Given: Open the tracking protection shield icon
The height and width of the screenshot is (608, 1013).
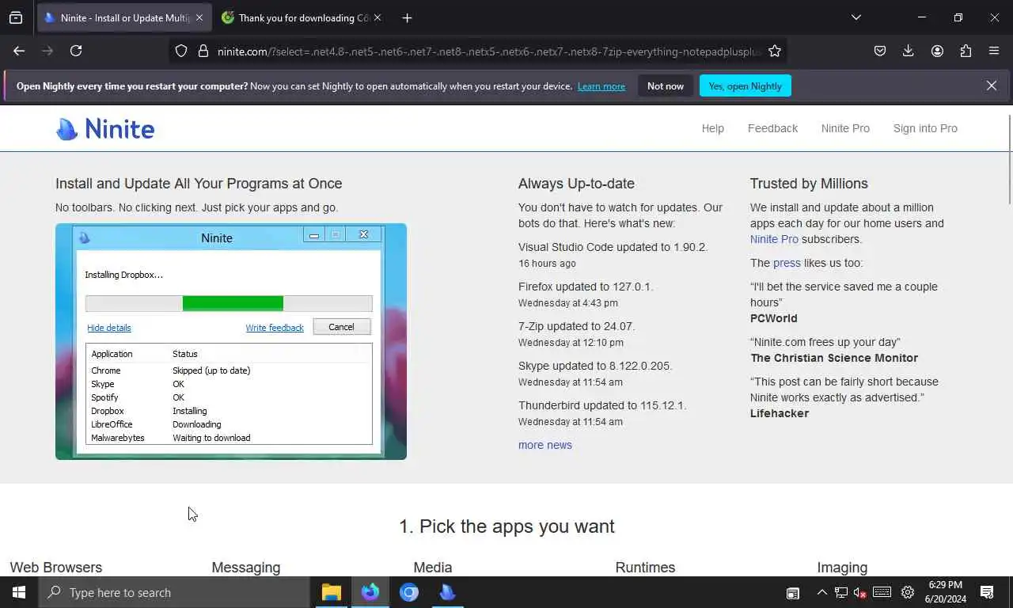Looking at the screenshot, I should 181,51.
